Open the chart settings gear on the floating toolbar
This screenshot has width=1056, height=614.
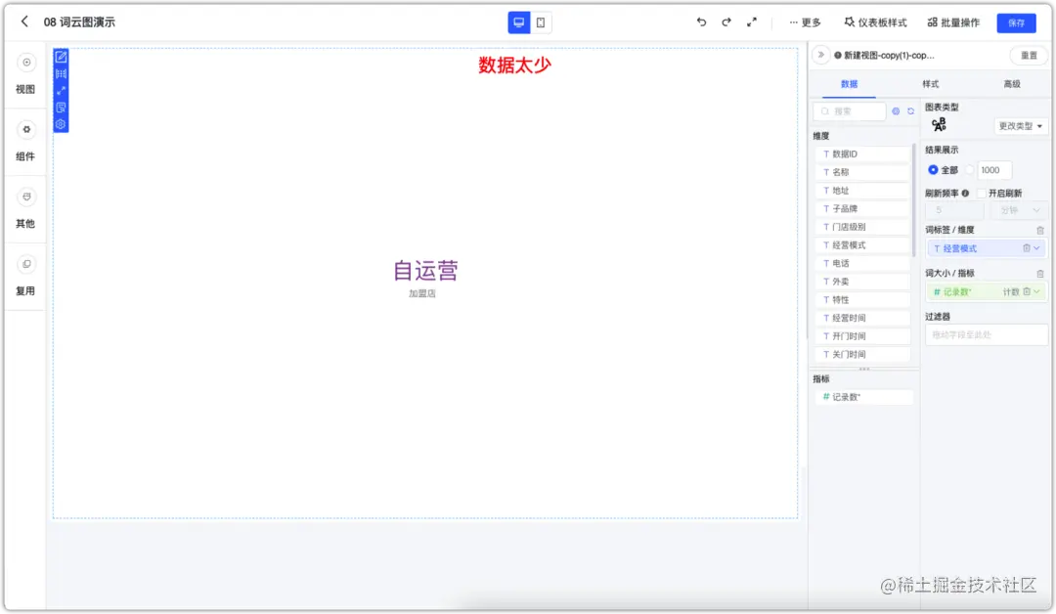click(61, 123)
